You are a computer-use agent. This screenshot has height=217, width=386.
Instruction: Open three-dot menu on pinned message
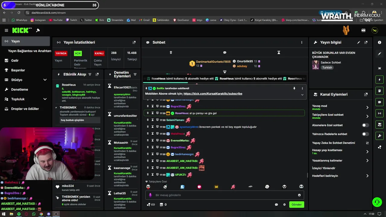coord(302,88)
